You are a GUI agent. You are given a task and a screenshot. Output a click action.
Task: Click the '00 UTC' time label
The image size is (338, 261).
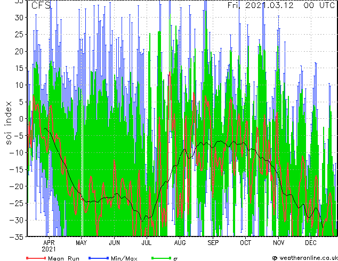tap(319, 5)
